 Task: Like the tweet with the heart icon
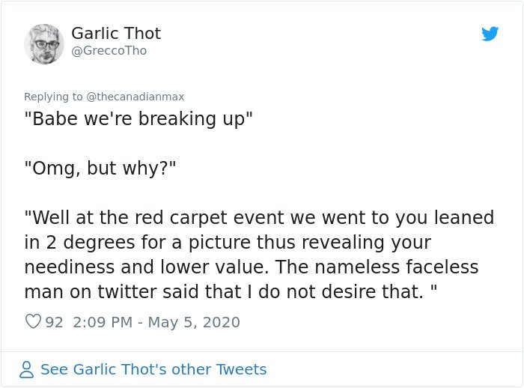click(33, 322)
